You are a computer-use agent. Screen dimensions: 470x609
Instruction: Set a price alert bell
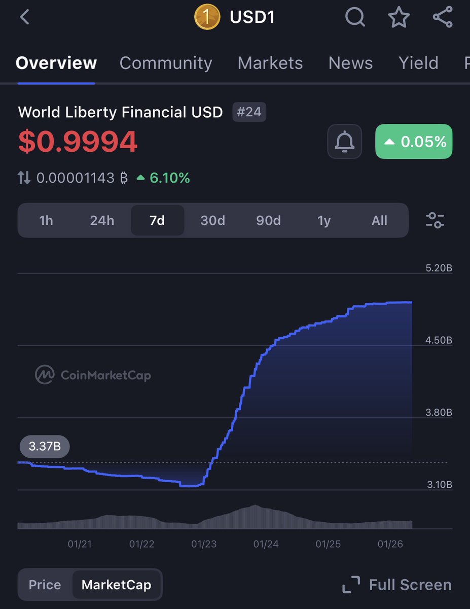coord(345,142)
